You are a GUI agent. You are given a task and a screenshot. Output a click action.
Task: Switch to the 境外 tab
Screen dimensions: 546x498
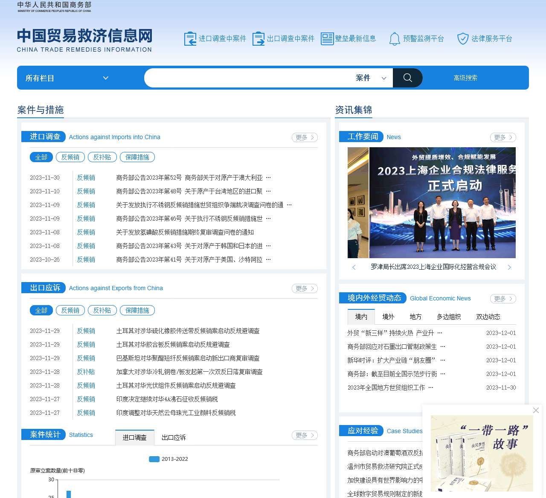[389, 317]
